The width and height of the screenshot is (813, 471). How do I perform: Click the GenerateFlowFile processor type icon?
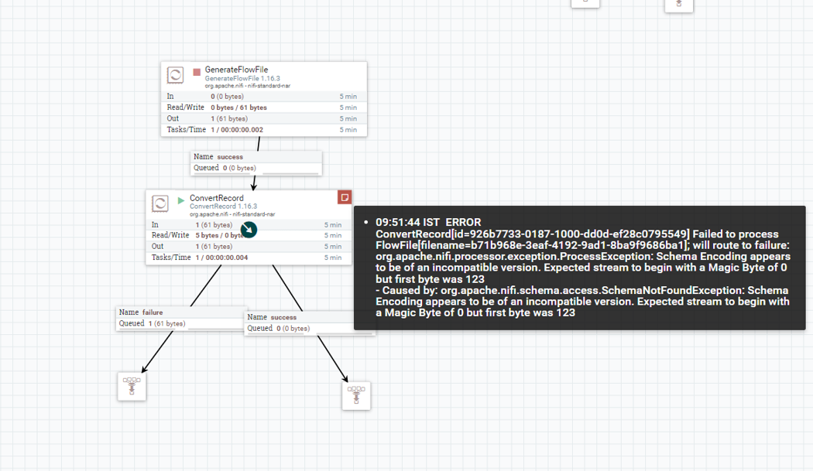pyautogui.click(x=175, y=75)
